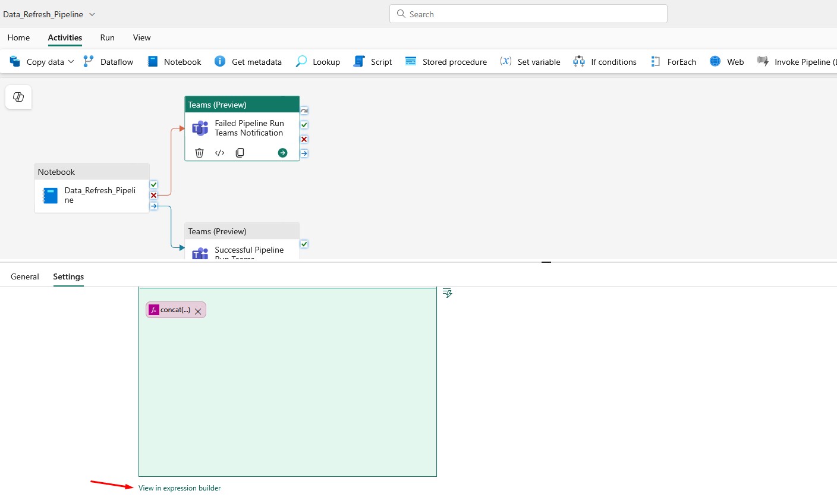This screenshot has height=503, width=837.
Task: Add a Lookup activity
Action: [318, 62]
